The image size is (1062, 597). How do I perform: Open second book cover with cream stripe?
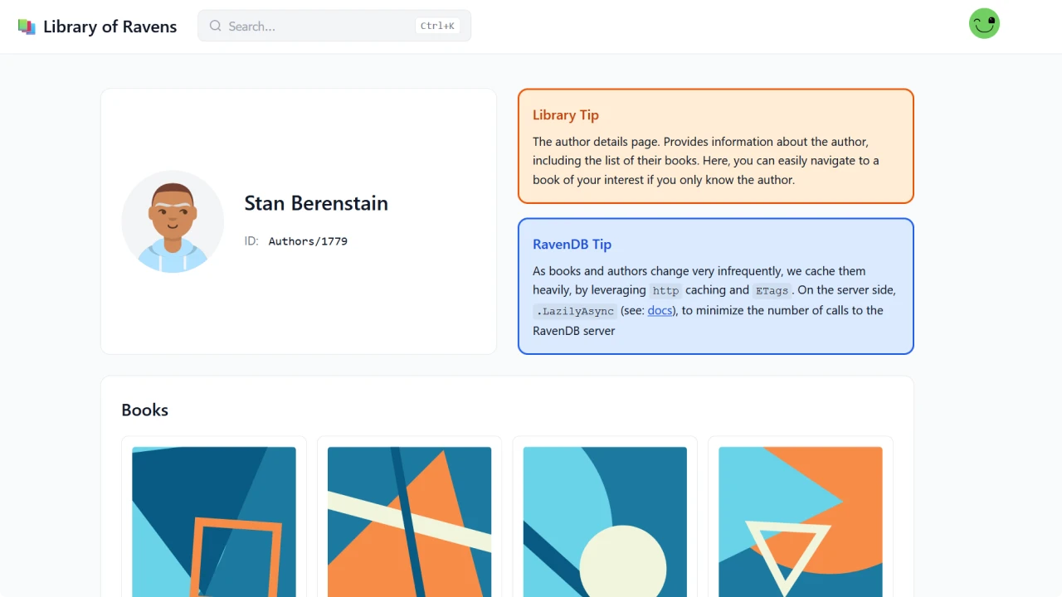click(409, 522)
